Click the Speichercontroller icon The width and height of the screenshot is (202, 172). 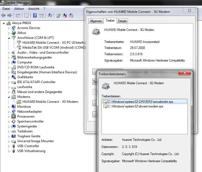pyautogui.click(x=14, y=121)
